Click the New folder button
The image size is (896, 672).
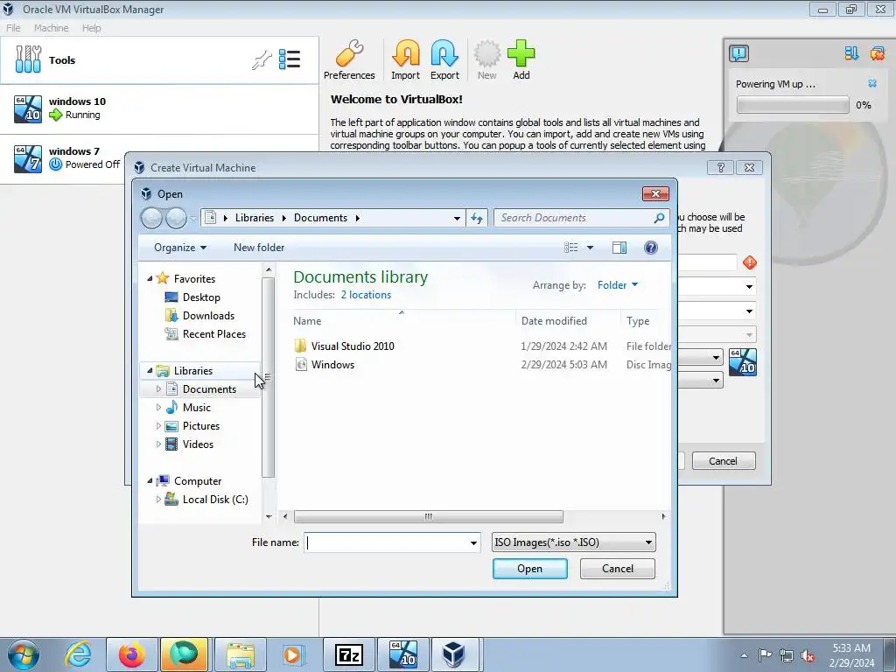259,248
